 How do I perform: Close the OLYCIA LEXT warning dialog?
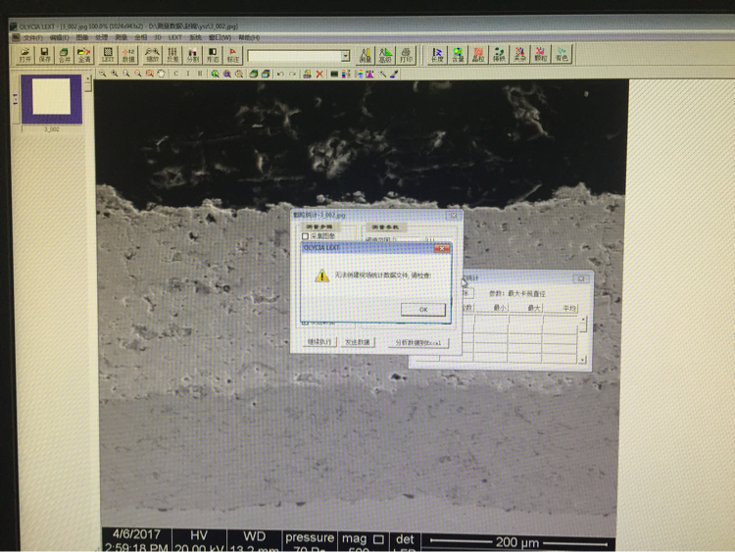[x=442, y=248]
